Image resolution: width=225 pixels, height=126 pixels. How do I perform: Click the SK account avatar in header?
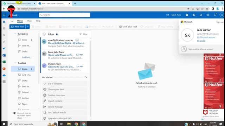pyautogui.click(x=222, y=15)
